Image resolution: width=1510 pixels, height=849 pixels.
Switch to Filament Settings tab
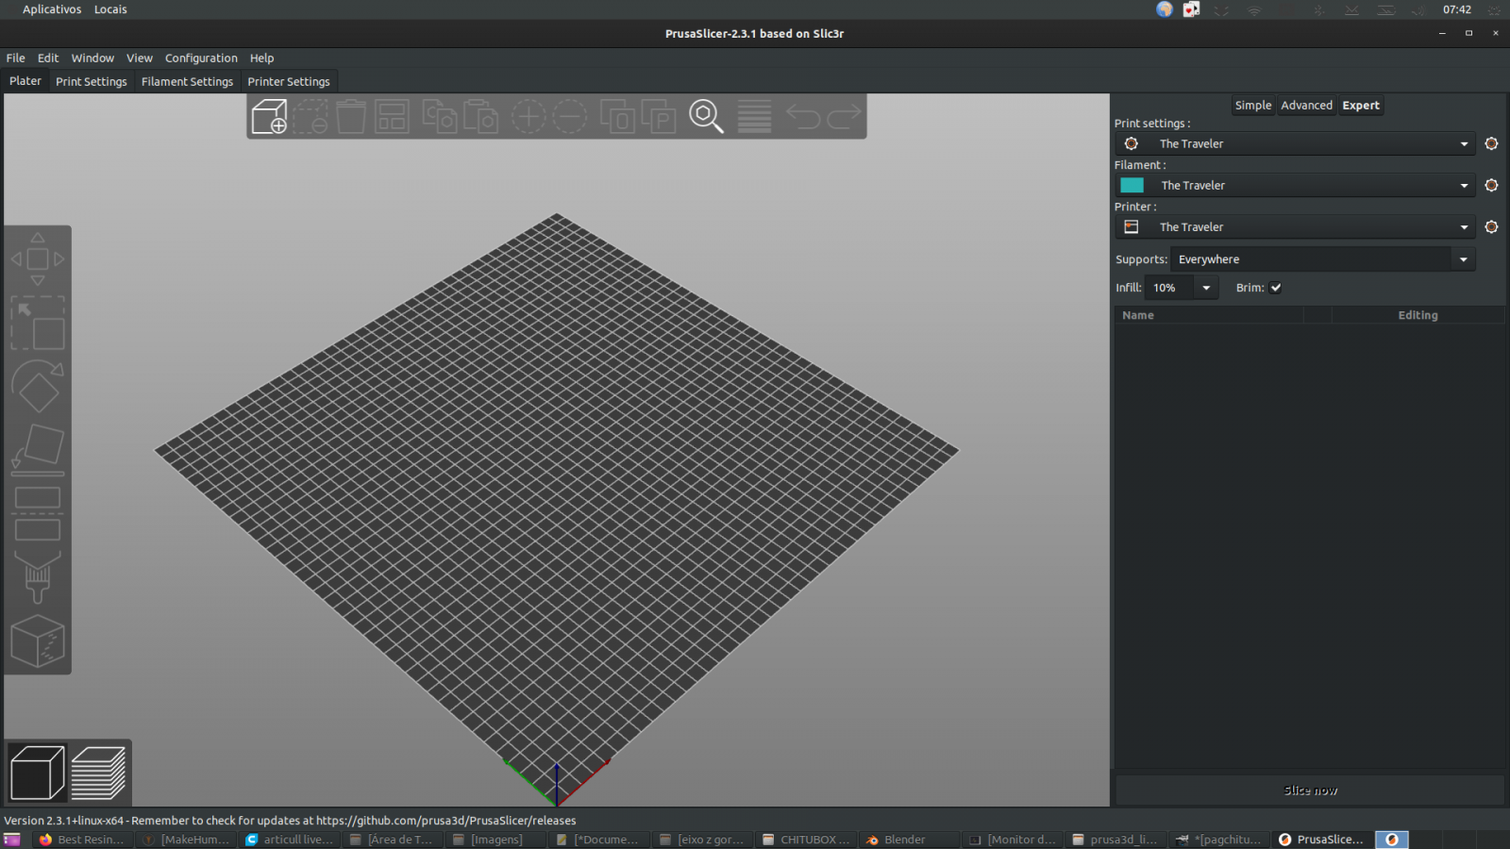pos(187,82)
